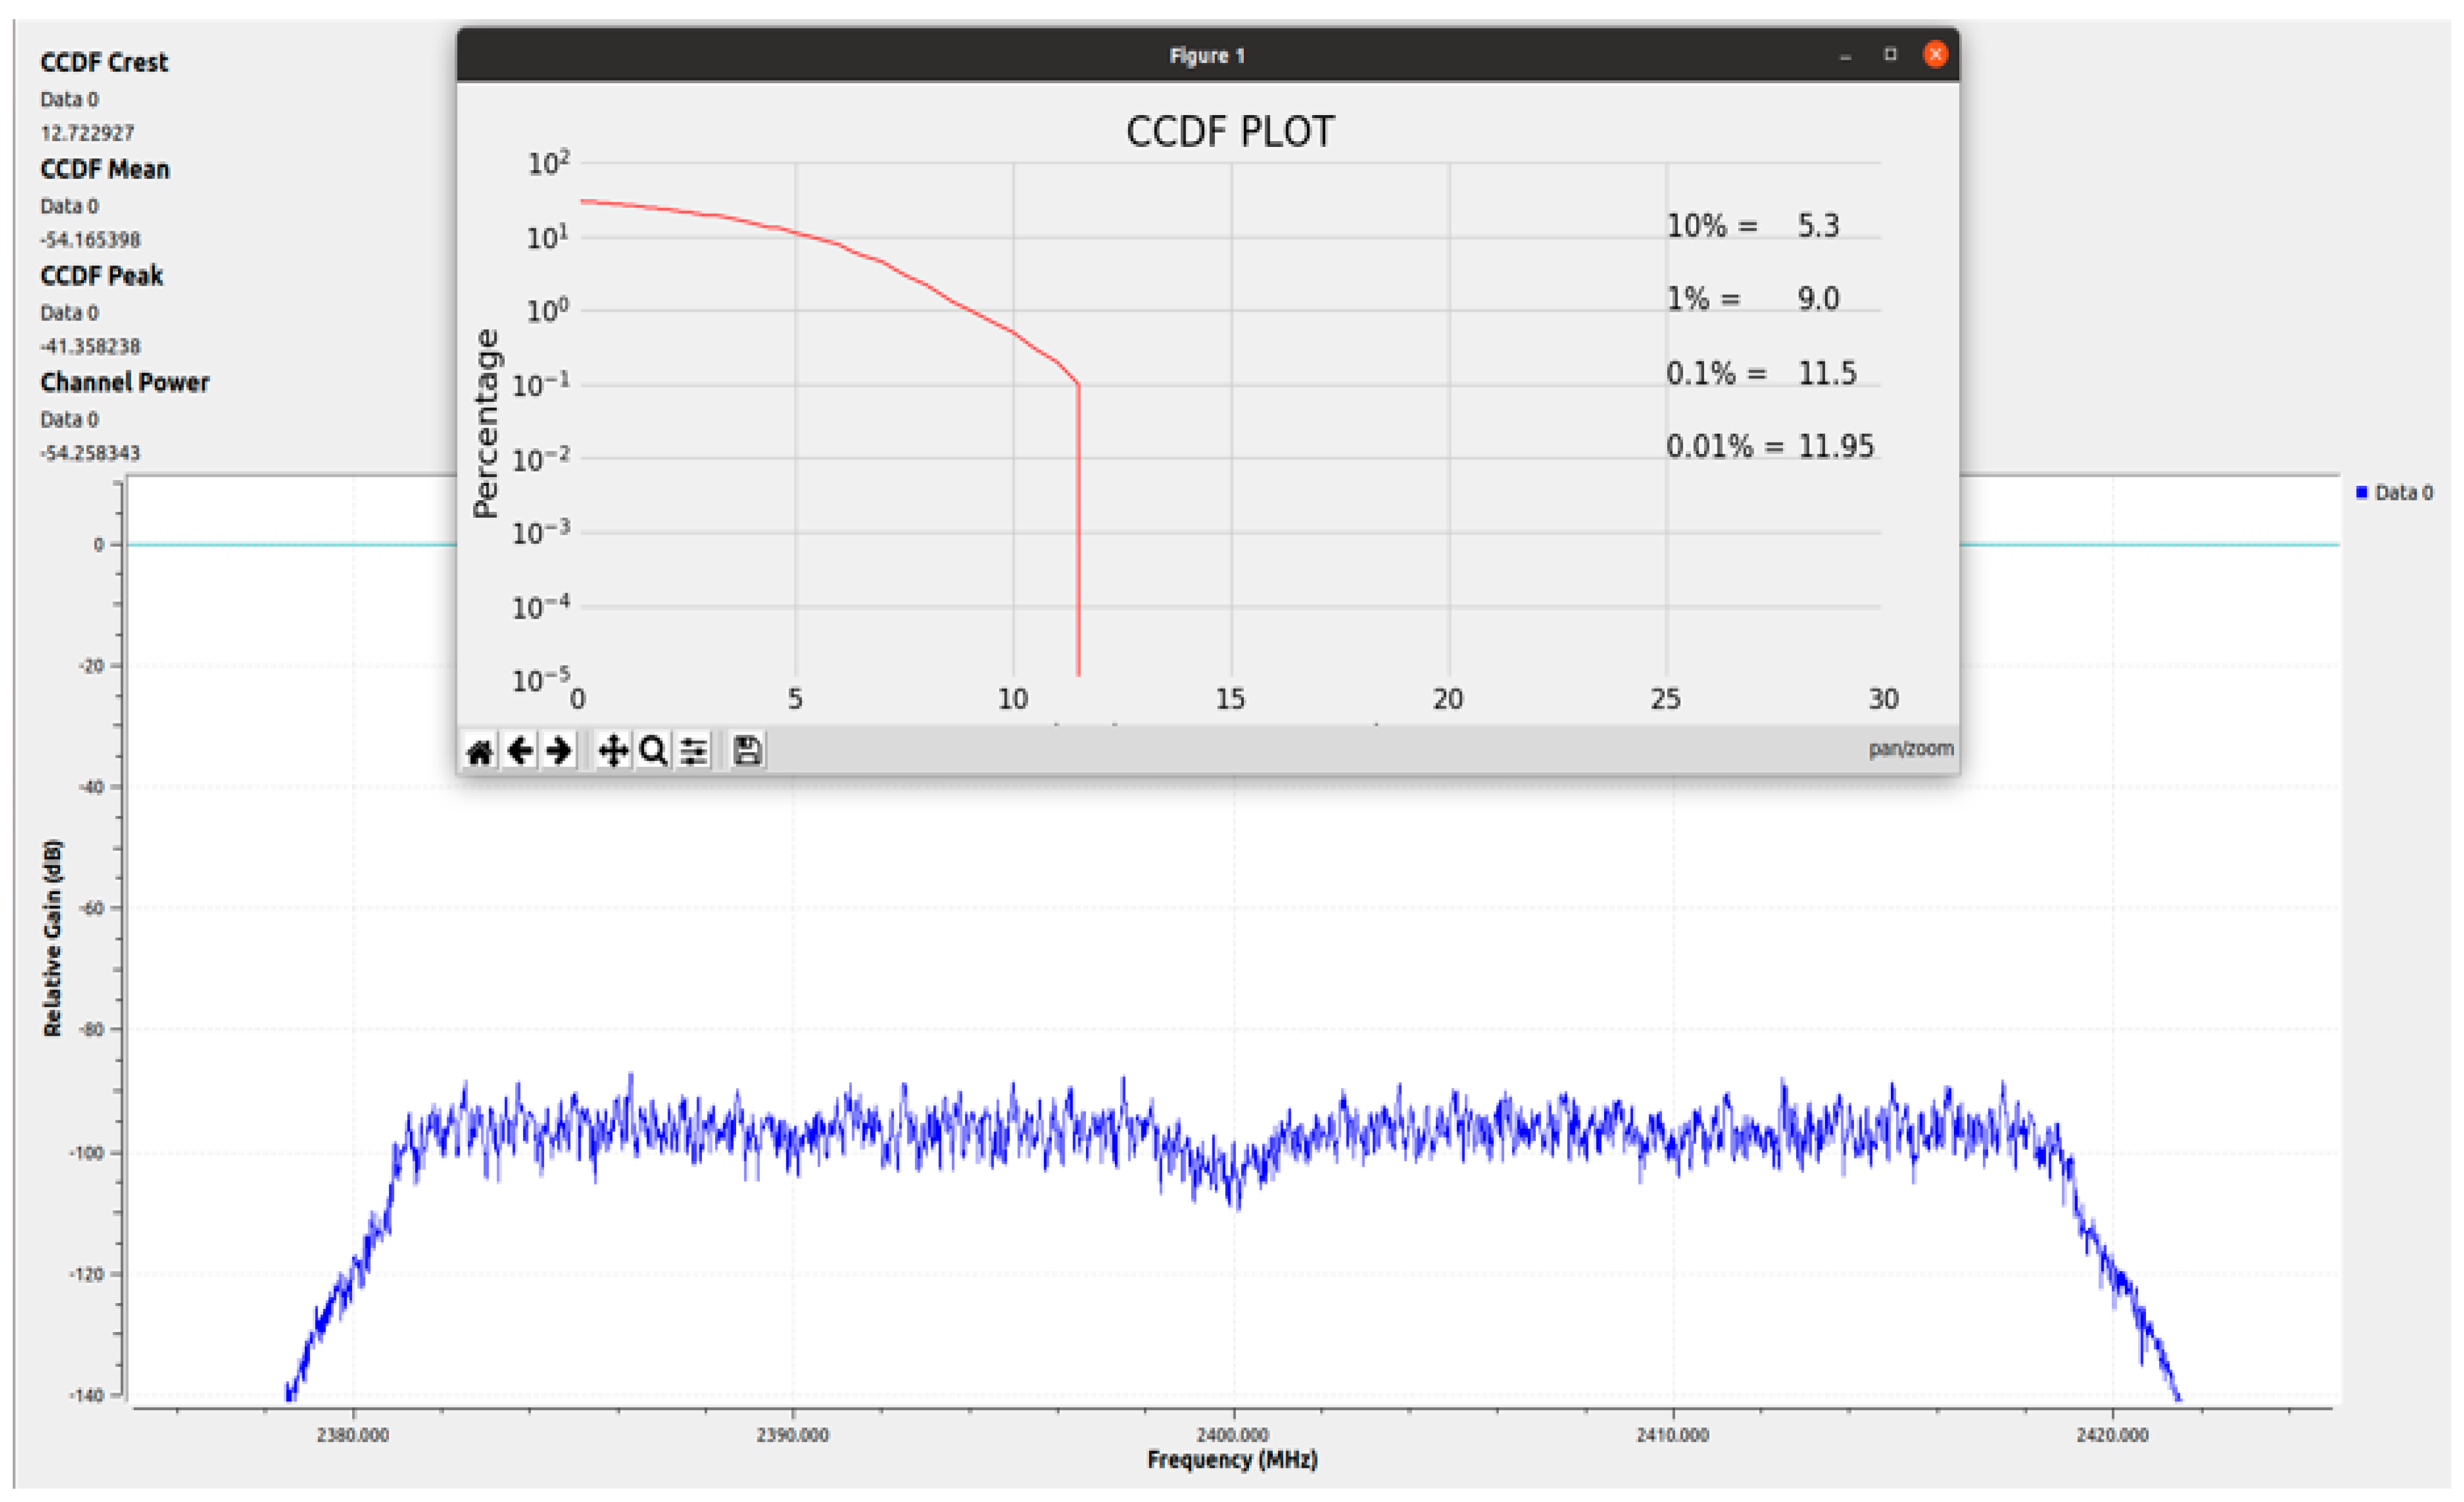Click the blue Data 0 legend swatch
This screenshot has height=1502, width=2464.
point(2362,493)
